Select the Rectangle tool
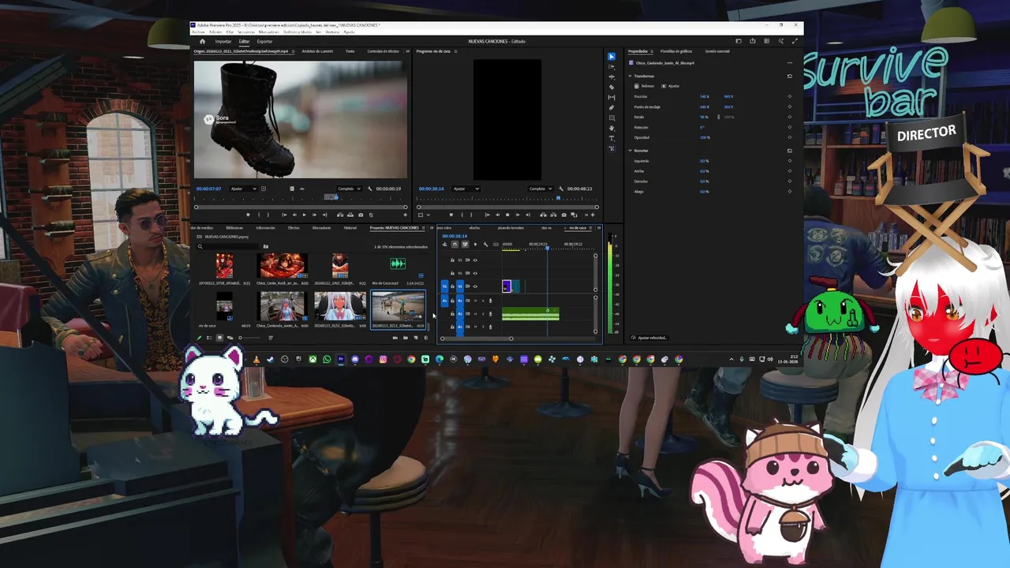The height and width of the screenshot is (568, 1010). click(612, 118)
